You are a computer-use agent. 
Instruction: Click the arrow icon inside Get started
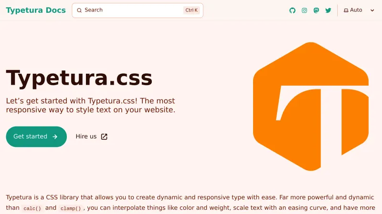point(55,136)
